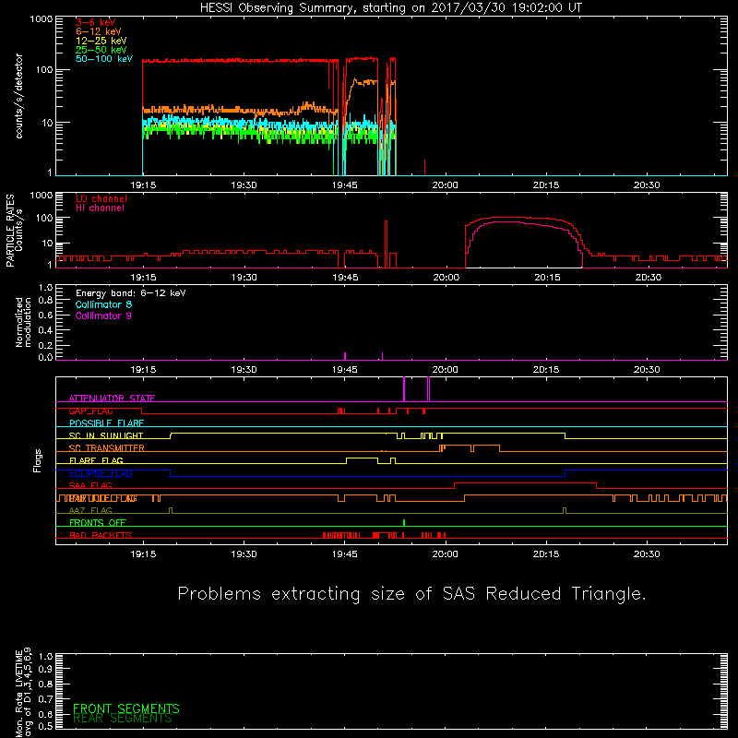The width and height of the screenshot is (738, 738).
Task: Click the ATTENUATOR_STATE flag label
Action: pyautogui.click(x=112, y=399)
